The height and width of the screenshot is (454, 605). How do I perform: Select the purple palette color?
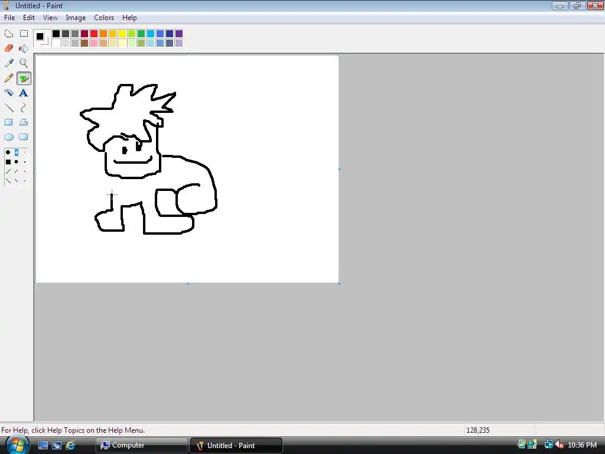(x=179, y=34)
